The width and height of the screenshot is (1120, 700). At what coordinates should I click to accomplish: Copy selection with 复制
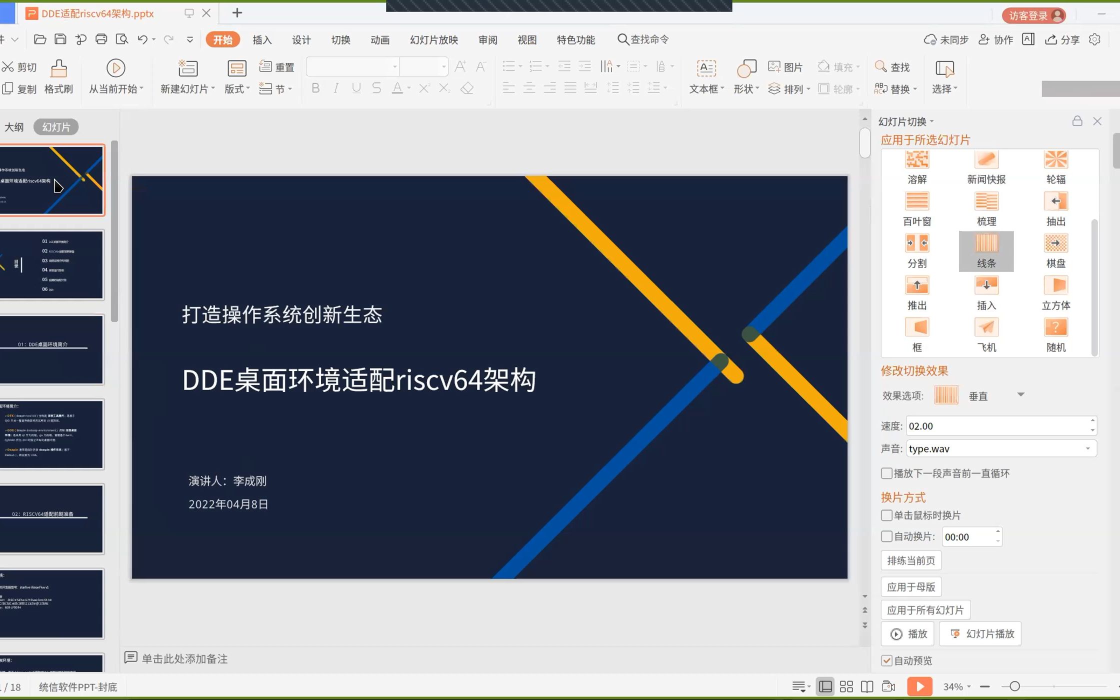pyautogui.click(x=19, y=89)
